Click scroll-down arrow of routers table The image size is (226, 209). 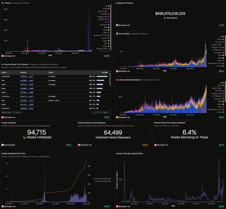coord(110,109)
